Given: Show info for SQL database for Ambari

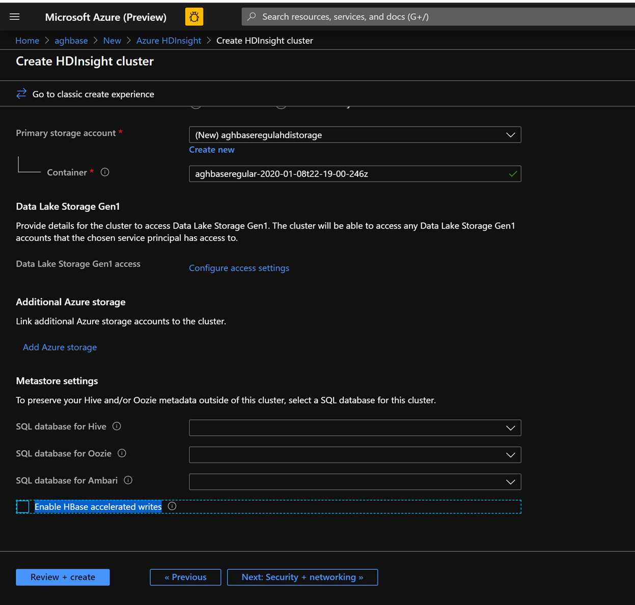Looking at the screenshot, I should pyautogui.click(x=128, y=480).
